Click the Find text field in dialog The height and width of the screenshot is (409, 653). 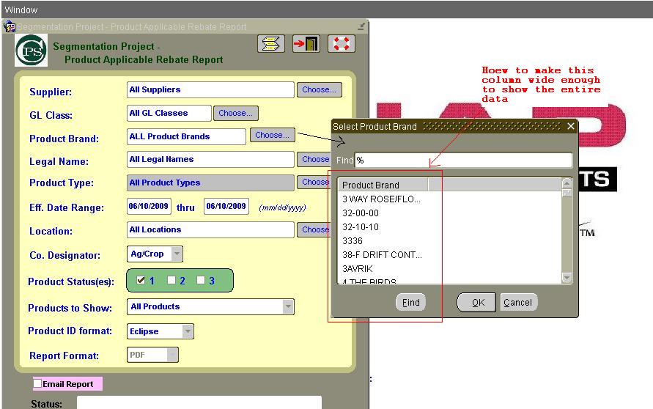click(463, 160)
